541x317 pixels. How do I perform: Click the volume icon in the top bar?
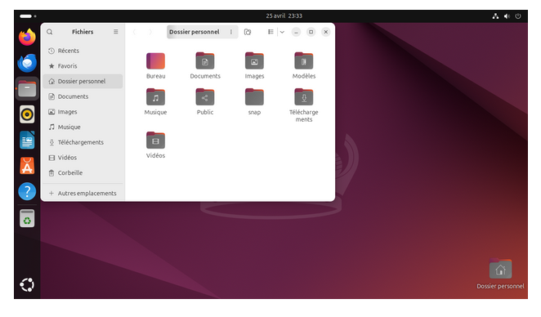tap(507, 16)
